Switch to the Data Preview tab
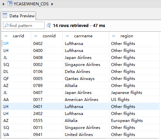This screenshot has height=139, width=161. point(18,16)
